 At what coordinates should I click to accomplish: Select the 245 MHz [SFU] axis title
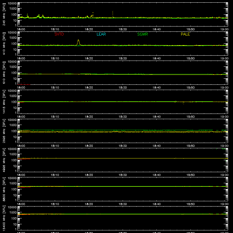[4, 14]
